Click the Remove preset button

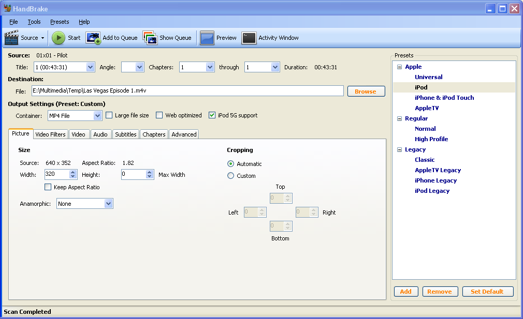pos(440,292)
